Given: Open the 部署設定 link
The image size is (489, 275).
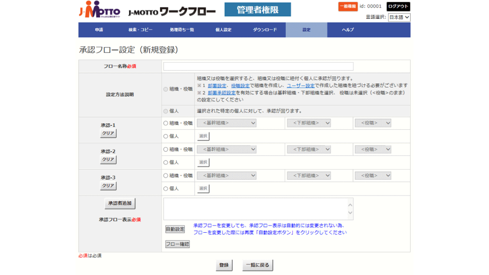Looking at the screenshot, I should pos(217,86).
